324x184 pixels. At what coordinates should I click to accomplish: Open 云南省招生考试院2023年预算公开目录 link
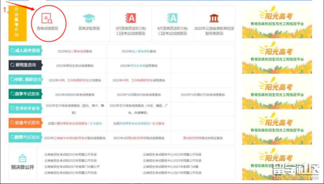coord(71,155)
